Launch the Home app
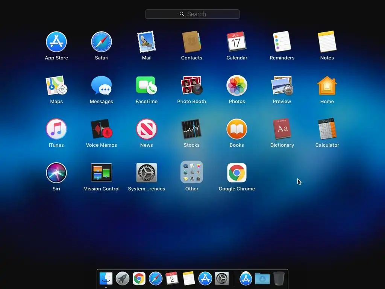This screenshot has width=385, height=289. coord(327,85)
